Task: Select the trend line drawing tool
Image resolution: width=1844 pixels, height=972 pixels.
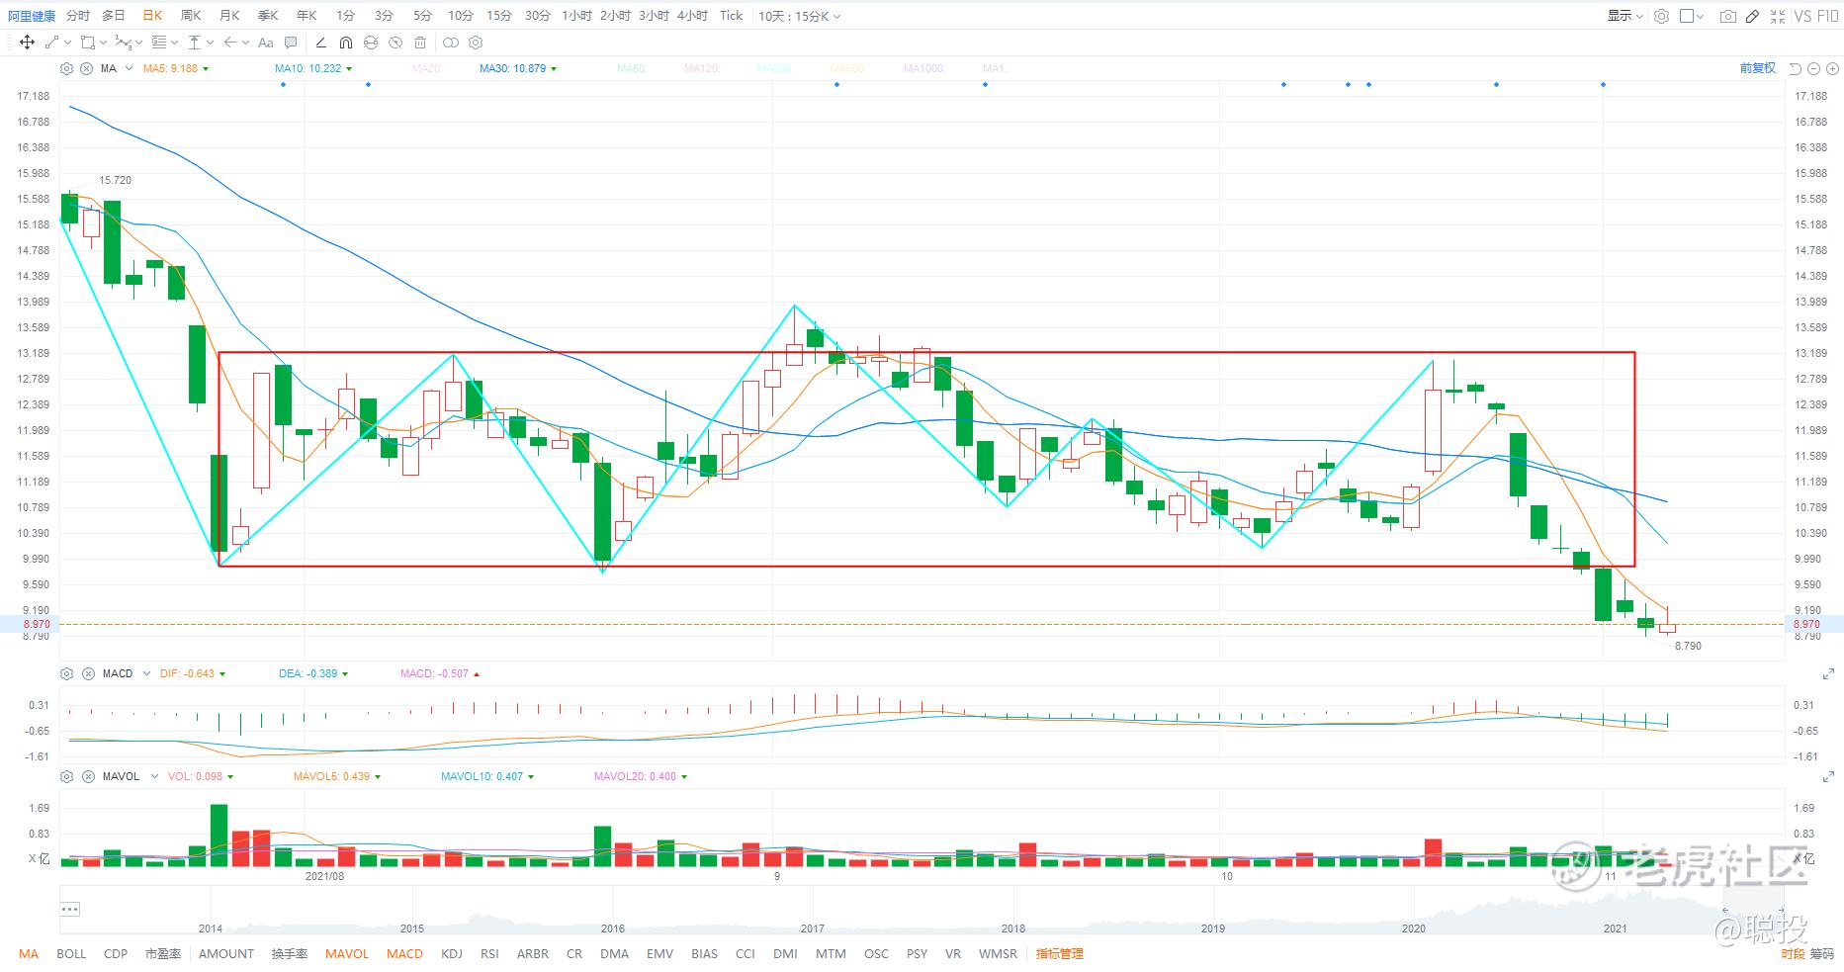Action: pyautogui.click(x=51, y=43)
